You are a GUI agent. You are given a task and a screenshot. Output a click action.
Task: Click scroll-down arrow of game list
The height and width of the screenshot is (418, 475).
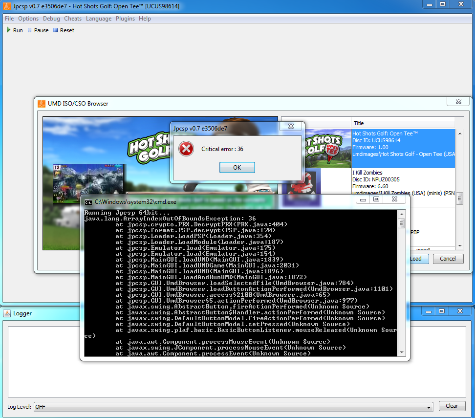[460, 246]
